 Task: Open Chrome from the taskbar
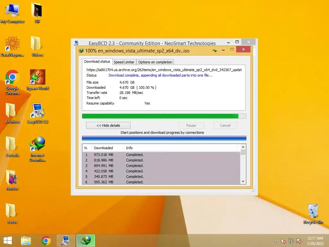[x=46, y=241]
